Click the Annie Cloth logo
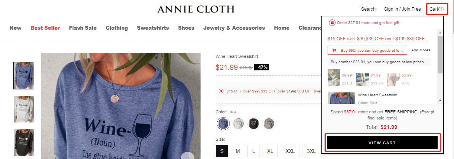 tap(196, 9)
